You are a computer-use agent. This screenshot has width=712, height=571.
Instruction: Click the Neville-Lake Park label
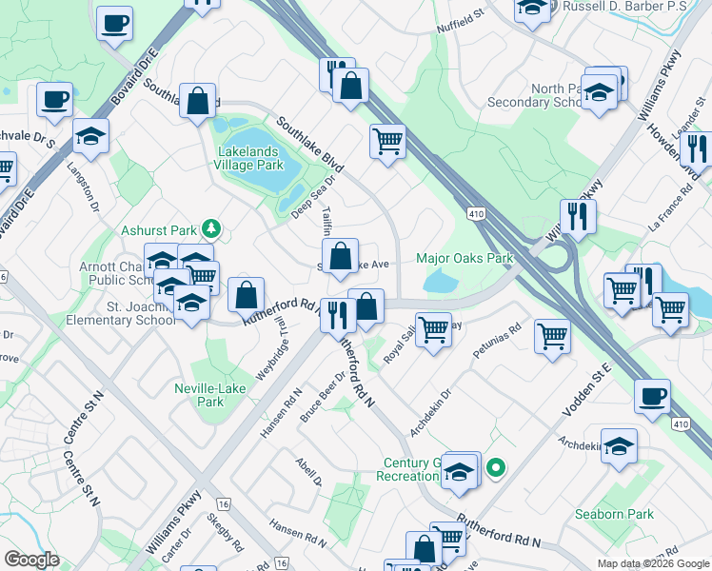click(210, 395)
